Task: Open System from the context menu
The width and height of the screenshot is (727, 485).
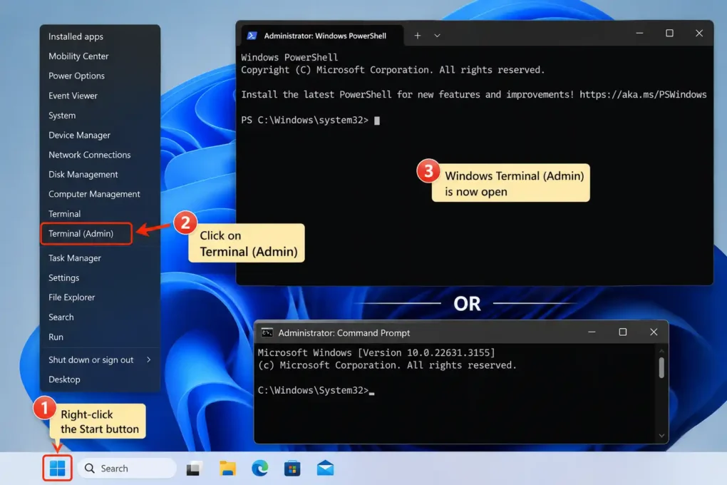Action: point(100,115)
